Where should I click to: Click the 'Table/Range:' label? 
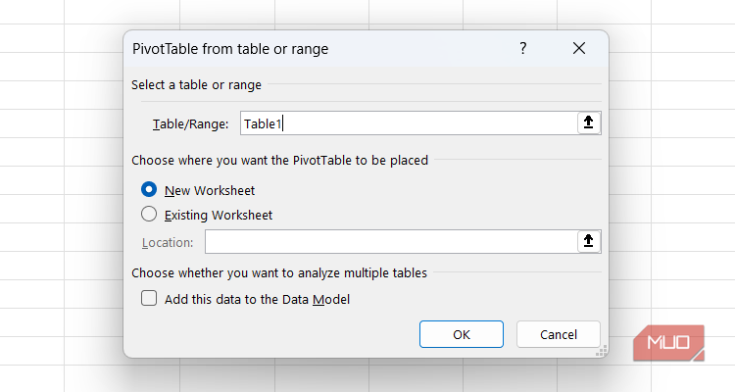190,123
